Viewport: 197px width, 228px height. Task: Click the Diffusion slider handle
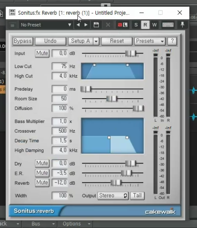[138, 108]
